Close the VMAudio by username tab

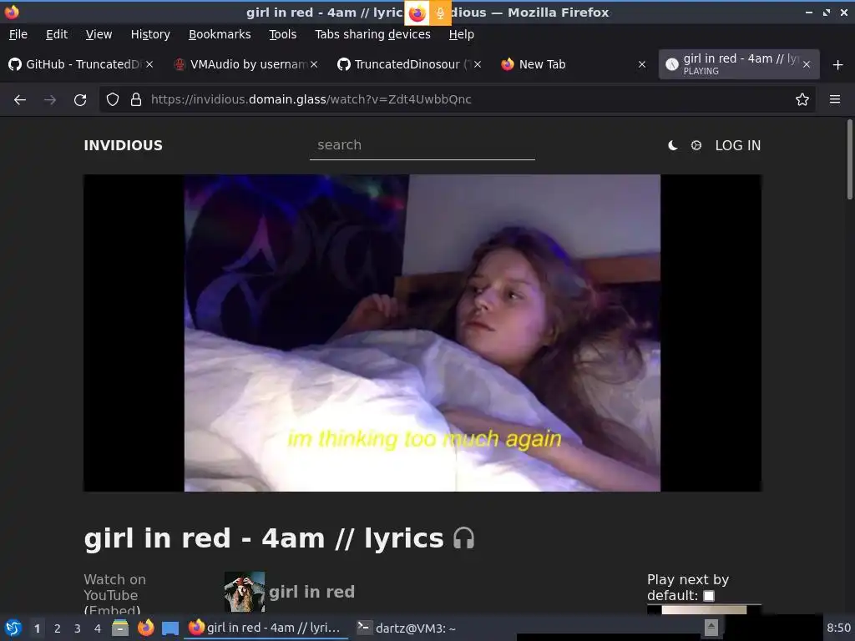pos(314,64)
